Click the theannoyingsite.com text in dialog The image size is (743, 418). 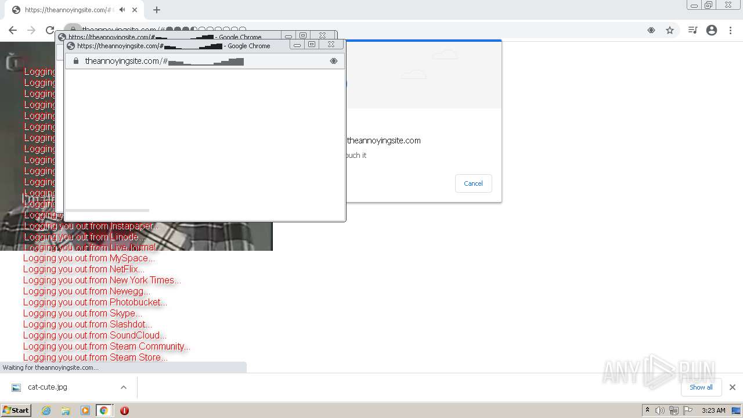[384, 140]
